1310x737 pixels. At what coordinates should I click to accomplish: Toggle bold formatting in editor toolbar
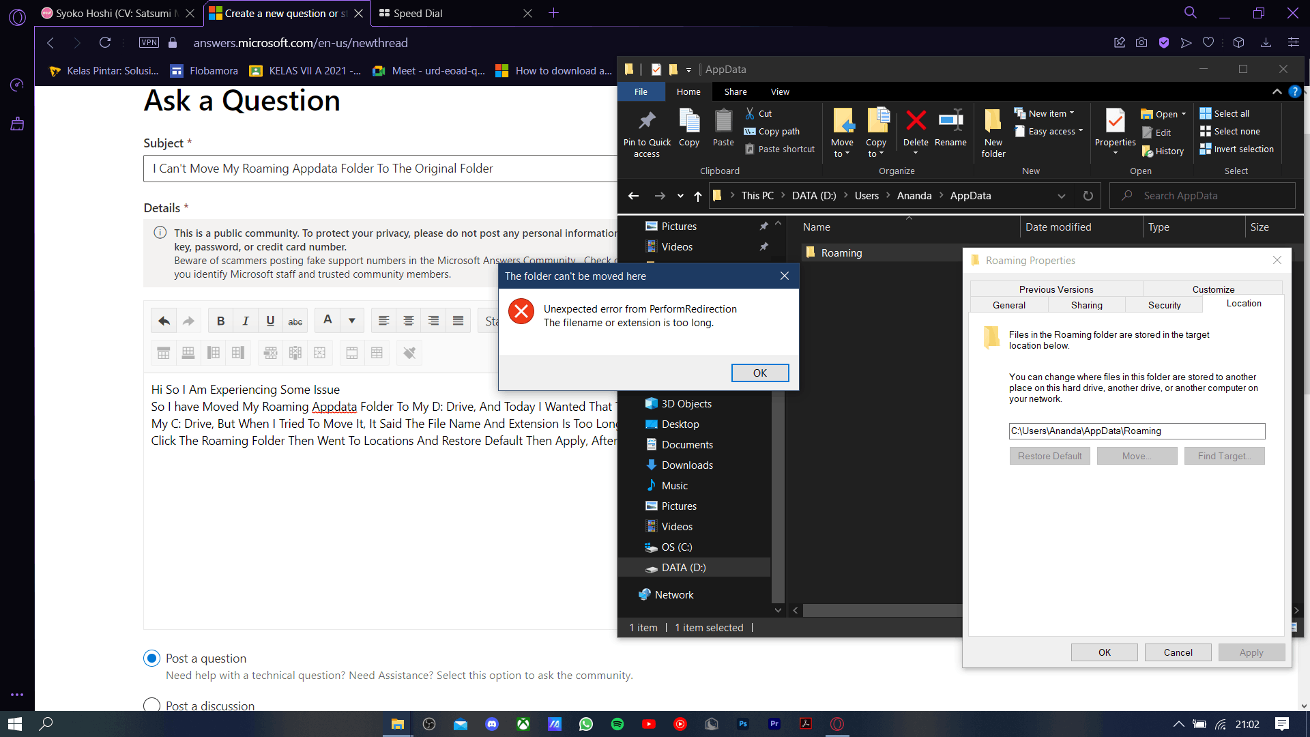(x=220, y=321)
